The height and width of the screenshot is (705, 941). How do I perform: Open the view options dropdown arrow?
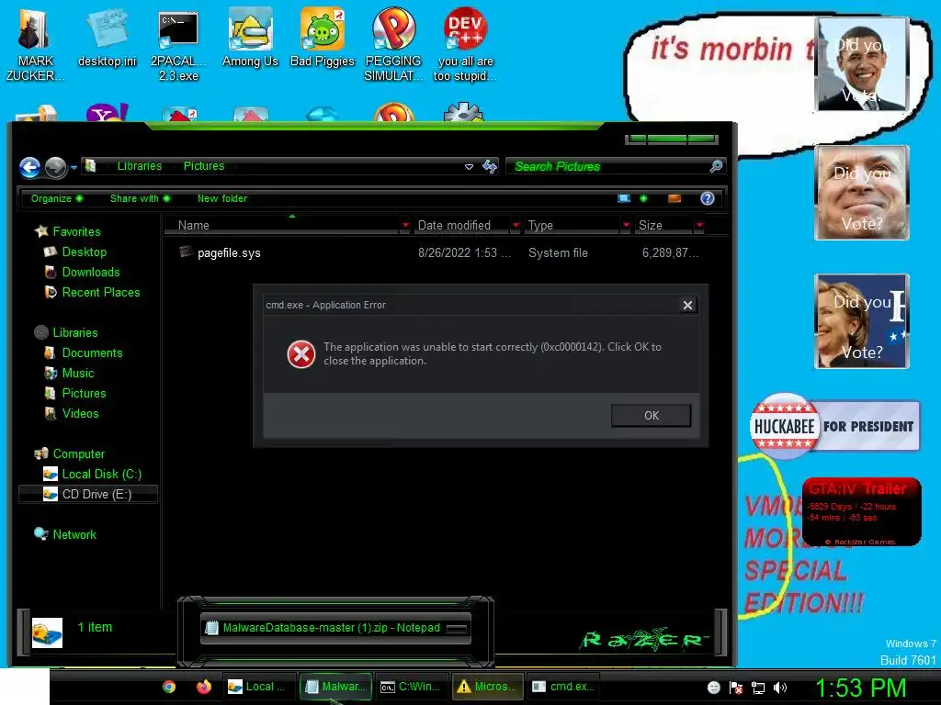coord(643,198)
